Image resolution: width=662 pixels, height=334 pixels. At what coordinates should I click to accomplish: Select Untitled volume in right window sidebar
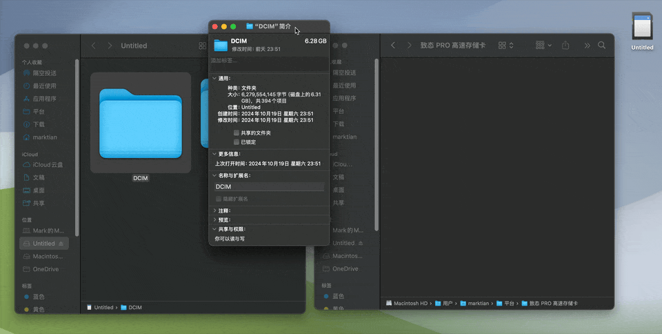(x=343, y=243)
